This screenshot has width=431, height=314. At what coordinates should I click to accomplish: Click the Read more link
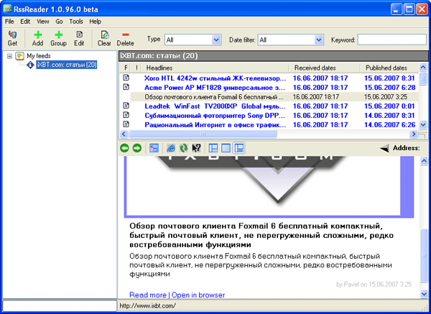point(148,295)
